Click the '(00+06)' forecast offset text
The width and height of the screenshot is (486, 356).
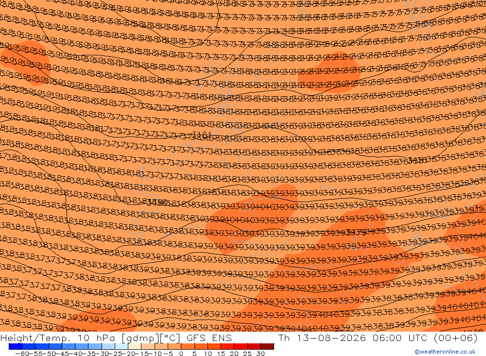click(456, 338)
